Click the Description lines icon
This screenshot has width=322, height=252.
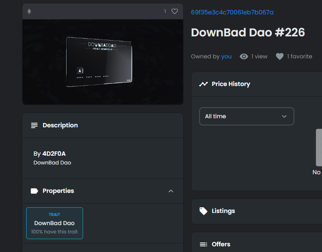[34, 125]
